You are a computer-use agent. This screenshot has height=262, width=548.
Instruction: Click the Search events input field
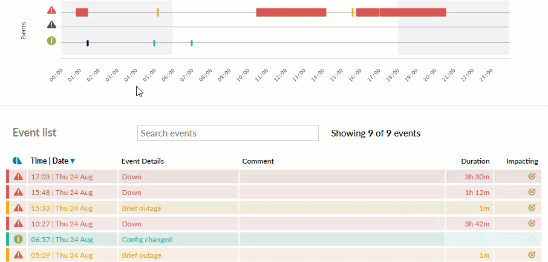228,133
